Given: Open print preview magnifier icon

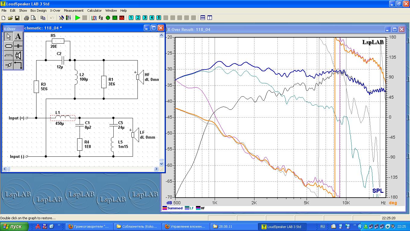Looking at the screenshot, I should 33,18.
